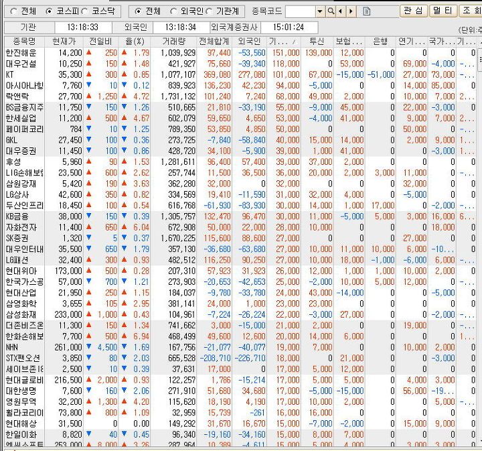This screenshot has width=482, height=451.
Task: Select the 삼영화학 row name
Action: pyautogui.click(x=21, y=304)
